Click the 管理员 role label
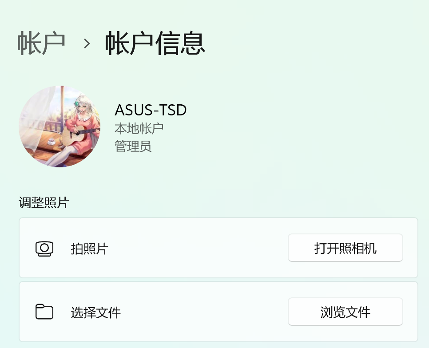Image resolution: width=429 pixels, height=348 pixels. pyautogui.click(x=133, y=146)
